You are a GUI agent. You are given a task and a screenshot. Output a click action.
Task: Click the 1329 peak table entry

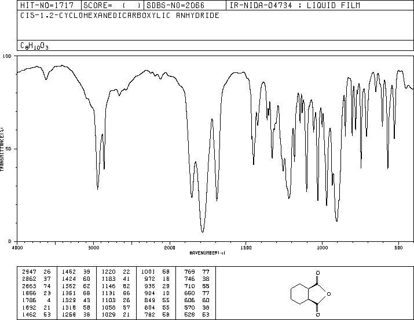(76, 300)
